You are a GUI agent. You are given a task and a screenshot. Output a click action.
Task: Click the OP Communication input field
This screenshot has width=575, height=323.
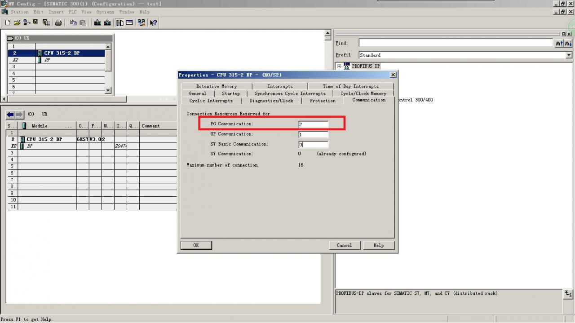[313, 134]
